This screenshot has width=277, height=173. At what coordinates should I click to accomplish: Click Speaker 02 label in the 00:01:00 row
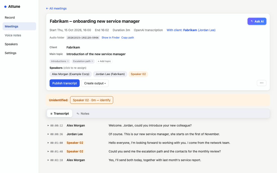pos(75,143)
